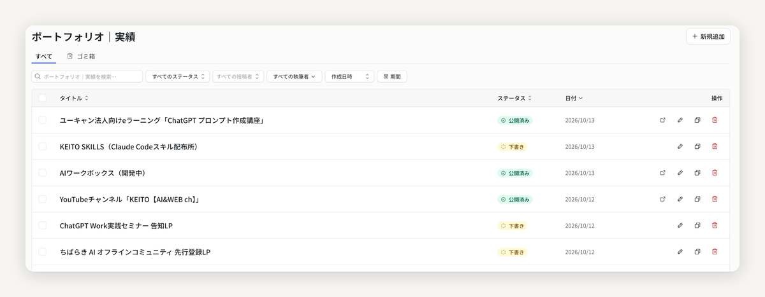
Task: Check the AIワークボックス row checkbox
Action: (x=43, y=172)
